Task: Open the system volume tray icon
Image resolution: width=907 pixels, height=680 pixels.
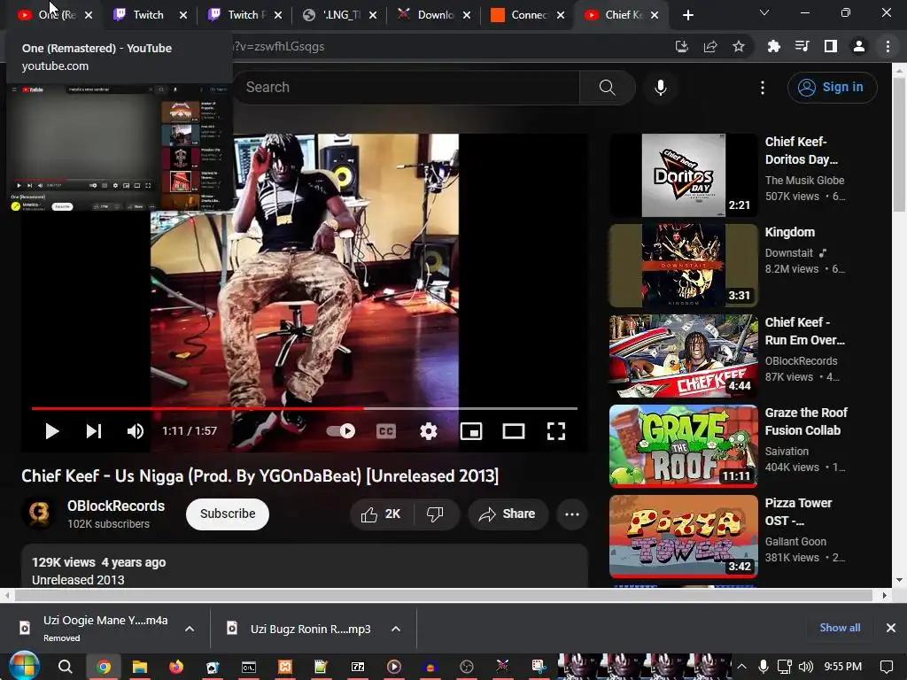Action: [x=806, y=667]
